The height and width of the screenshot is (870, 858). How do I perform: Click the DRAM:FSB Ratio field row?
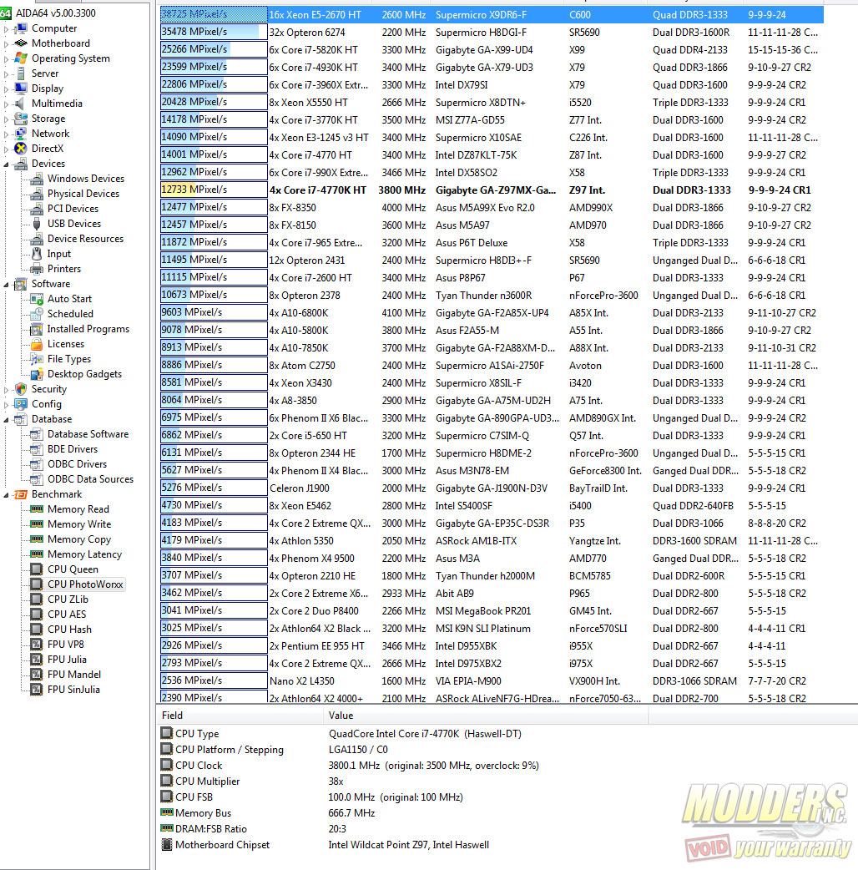(x=254, y=828)
